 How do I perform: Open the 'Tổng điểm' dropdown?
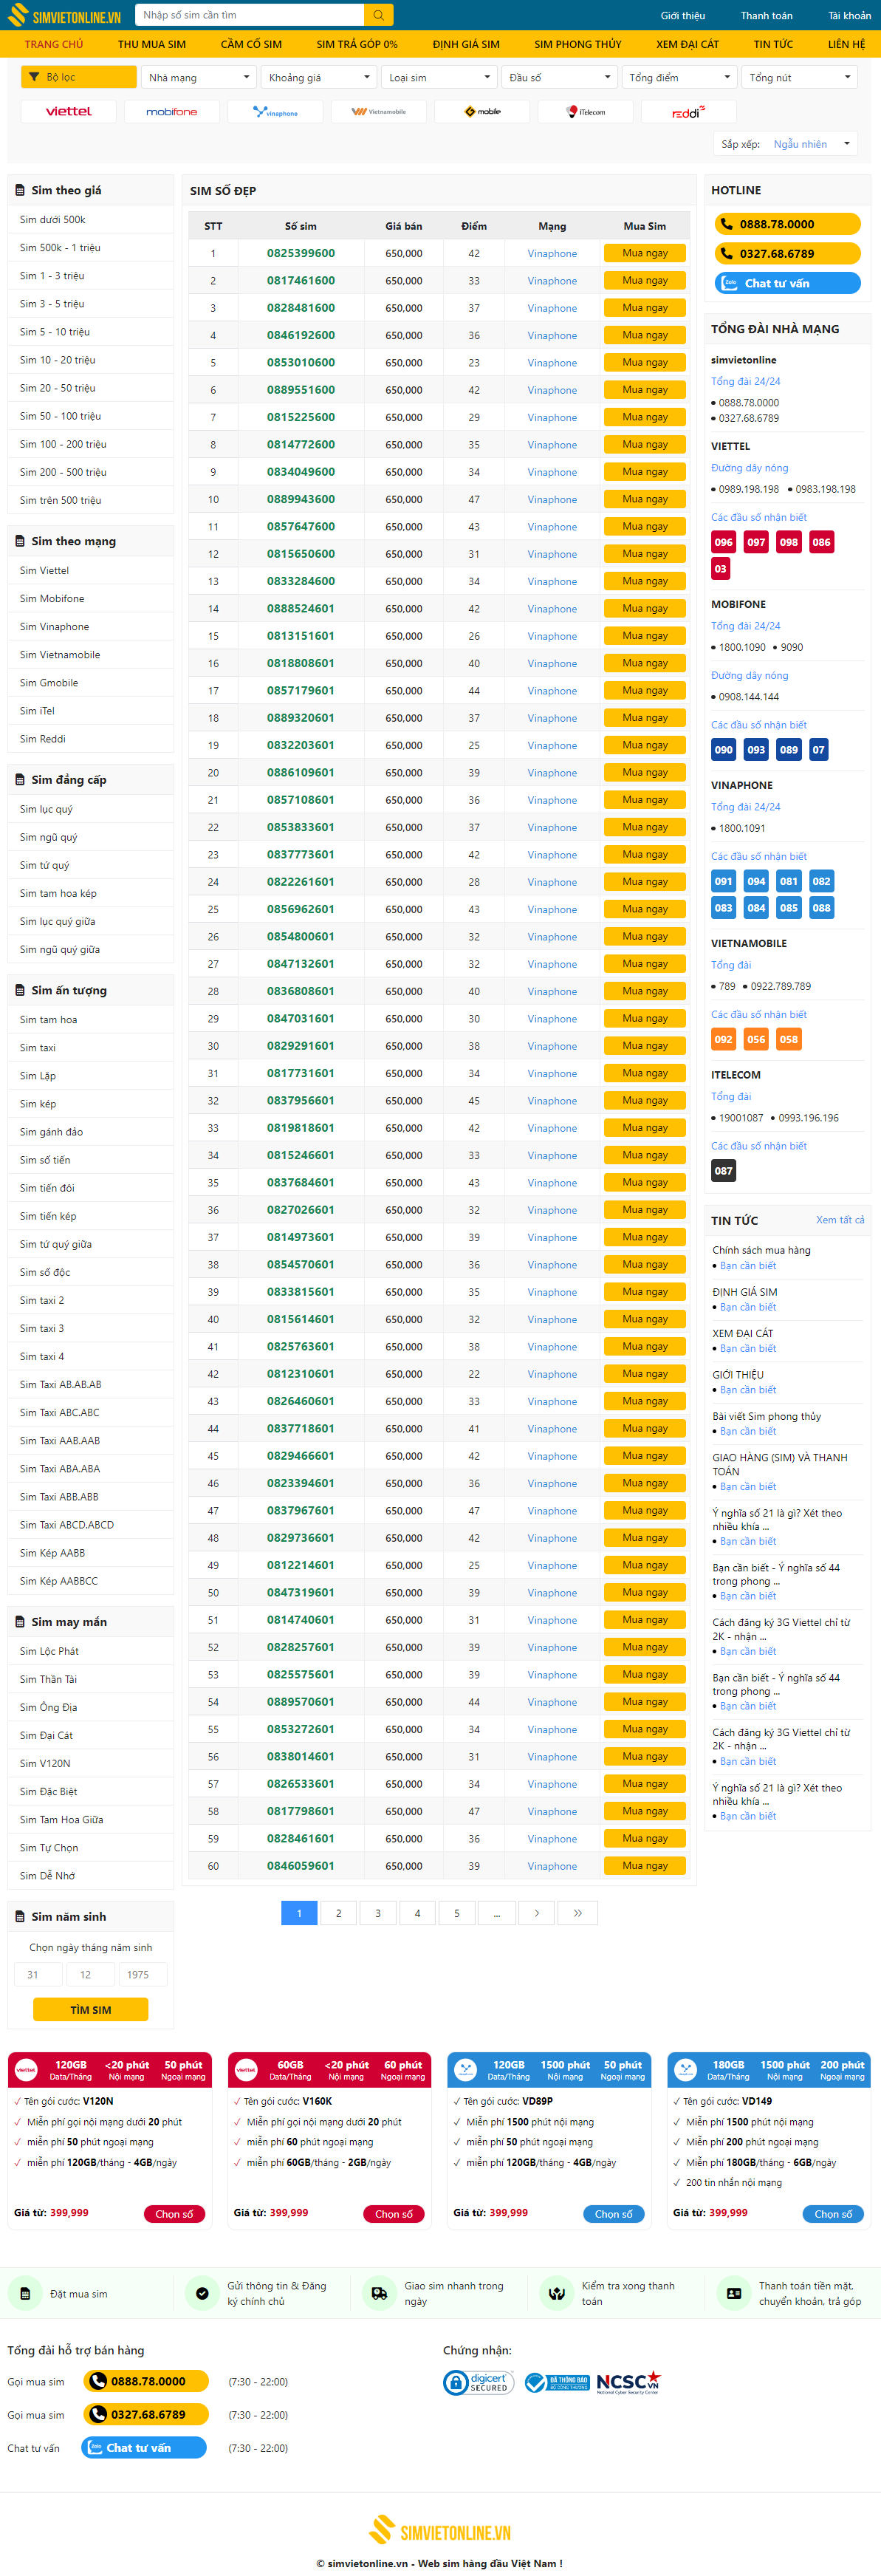679,77
